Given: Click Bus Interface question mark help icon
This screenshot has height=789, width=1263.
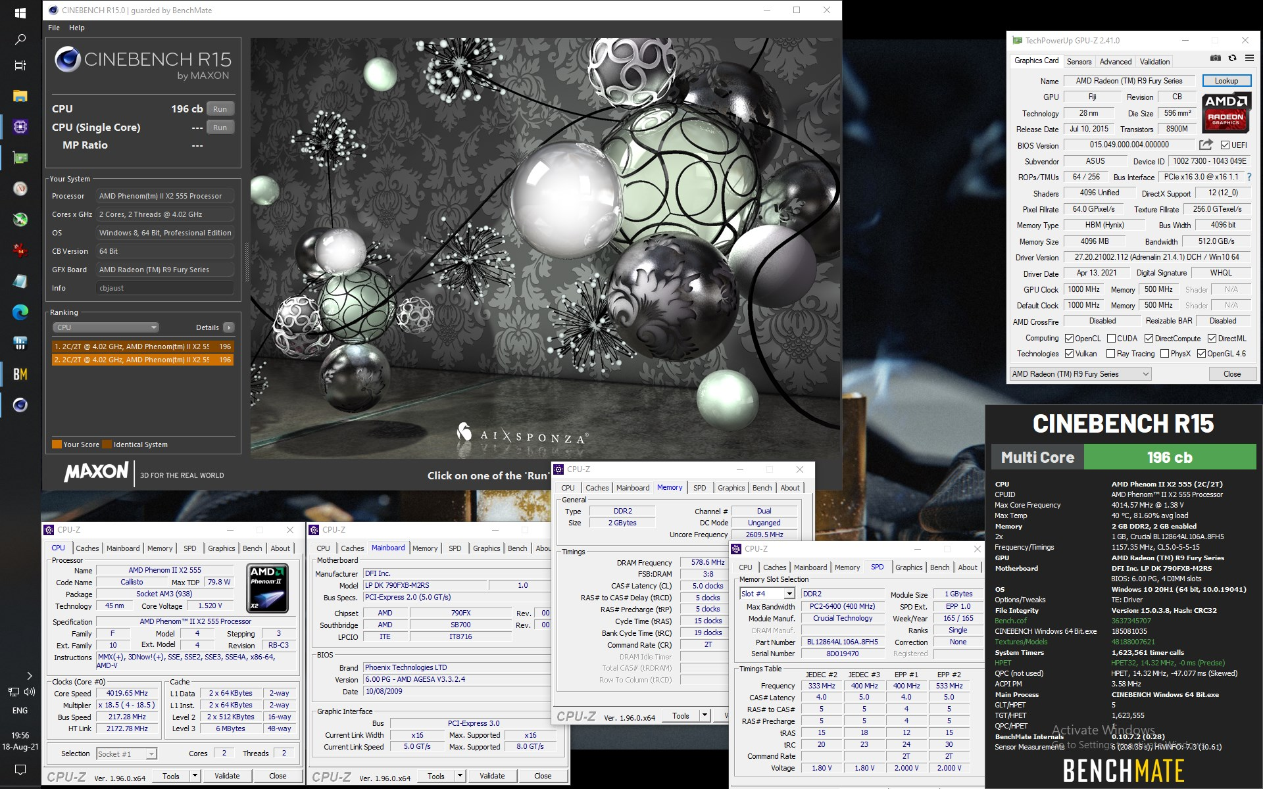Looking at the screenshot, I should [1249, 177].
